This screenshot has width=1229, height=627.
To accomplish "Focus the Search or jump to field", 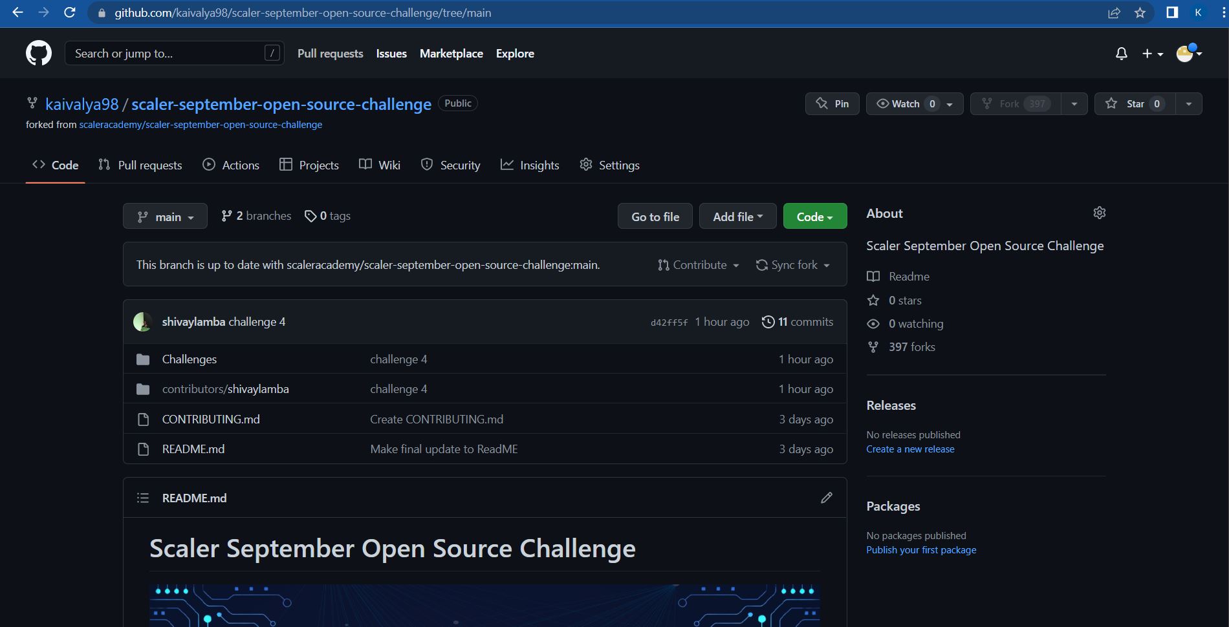I will tap(175, 53).
